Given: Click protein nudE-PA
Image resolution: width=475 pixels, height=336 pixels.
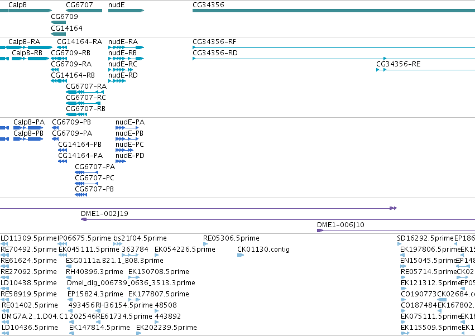Looking at the screenshot, I should [x=127, y=128].
